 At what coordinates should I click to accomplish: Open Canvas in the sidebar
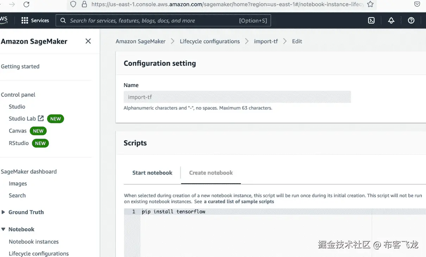[18, 131]
